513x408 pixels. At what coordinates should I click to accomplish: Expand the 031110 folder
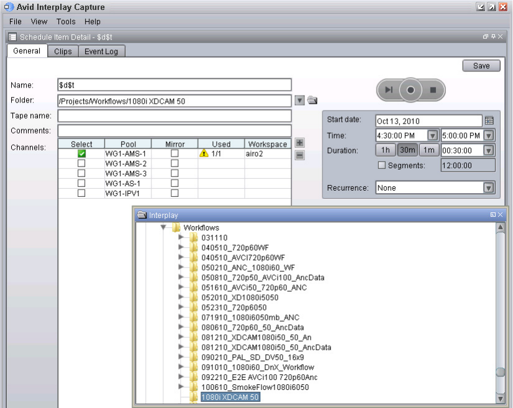pyautogui.click(x=181, y=237)
